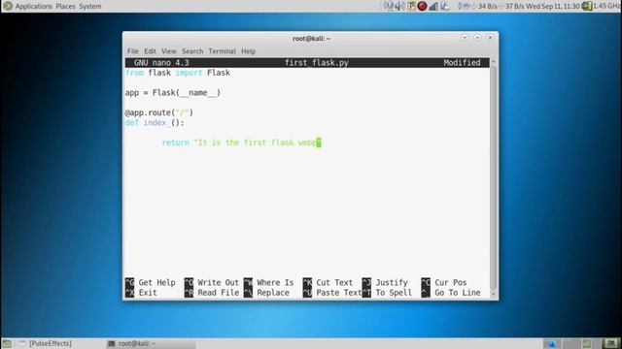Maximize the root@kali terminal window
Viewport: 622px width, 349px height.
tap(477, 37)
